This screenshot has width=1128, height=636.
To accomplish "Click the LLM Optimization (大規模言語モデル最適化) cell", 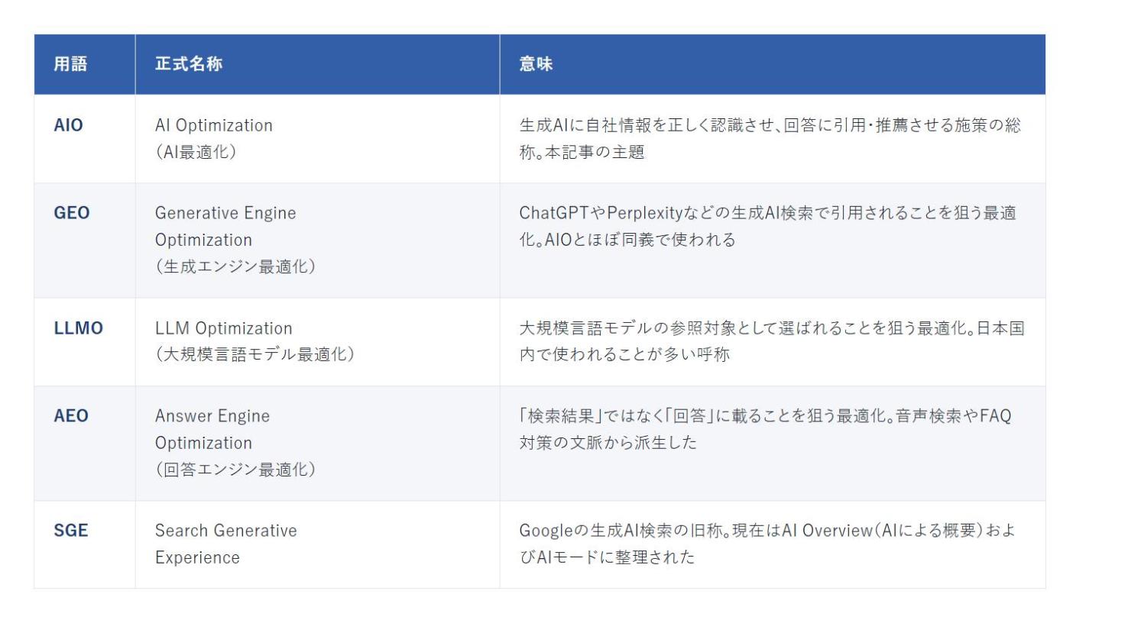I will (x=318, y=342).
